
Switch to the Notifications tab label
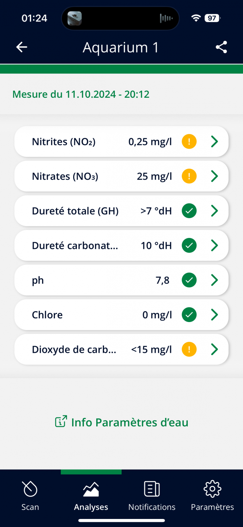pyautogui.click(x=152, y=507)
